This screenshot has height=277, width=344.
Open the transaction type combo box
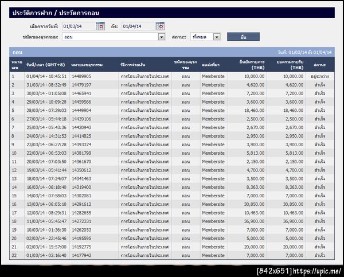[x=114, y=37]
